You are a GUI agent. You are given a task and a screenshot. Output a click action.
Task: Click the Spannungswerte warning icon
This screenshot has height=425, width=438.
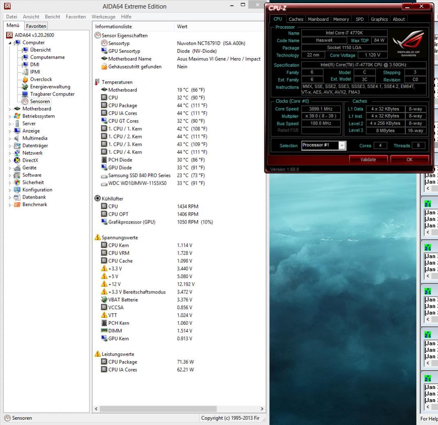point(97,237)
